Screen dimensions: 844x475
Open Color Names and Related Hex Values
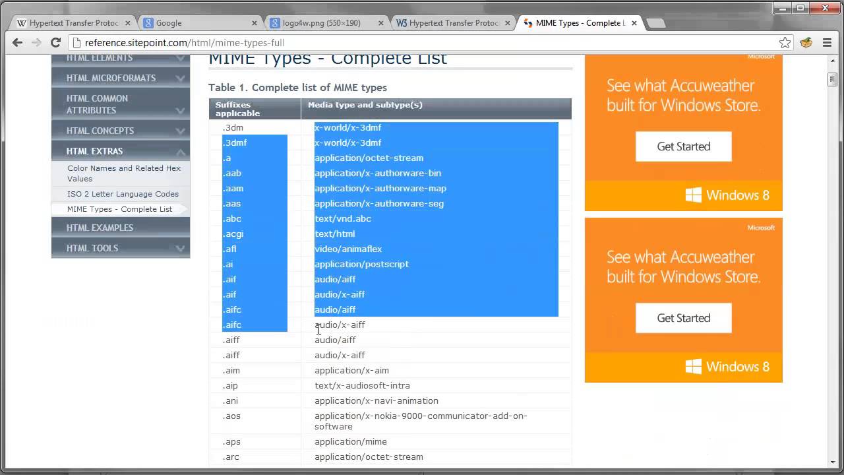pos(124,174)
